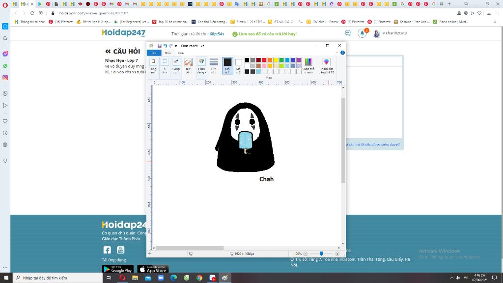Pick the red color swatch in palette
Image resolution: width=503 pixels, height=283 pixels.
(264, 60)
